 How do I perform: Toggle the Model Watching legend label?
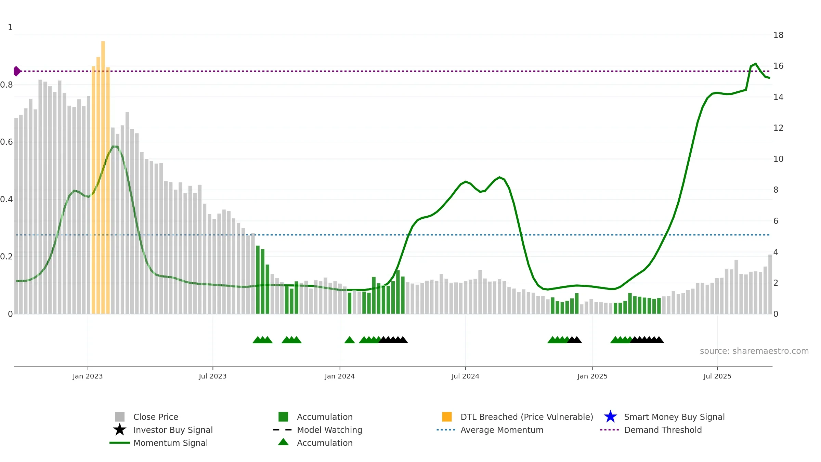click(x=329, y=430)
